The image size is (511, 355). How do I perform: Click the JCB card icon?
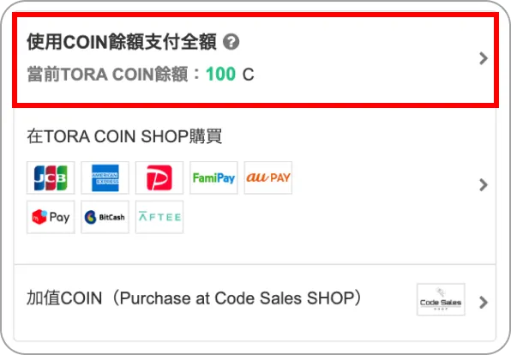coord(51,177)
